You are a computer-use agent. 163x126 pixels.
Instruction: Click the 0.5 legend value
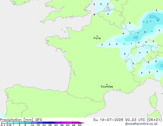(9, 125)
